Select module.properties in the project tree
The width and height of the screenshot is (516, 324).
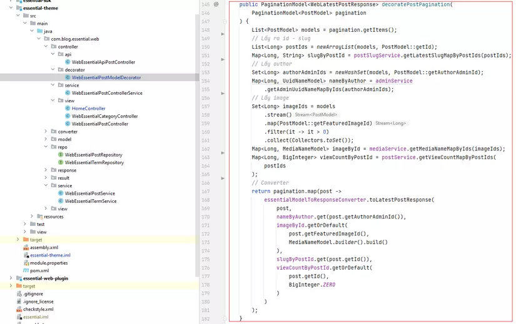pos(49,263)
